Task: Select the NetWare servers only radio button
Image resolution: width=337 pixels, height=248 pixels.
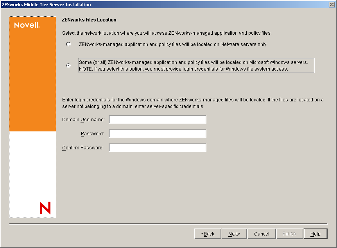Action: pyautogui.click(x=68, y=44)
